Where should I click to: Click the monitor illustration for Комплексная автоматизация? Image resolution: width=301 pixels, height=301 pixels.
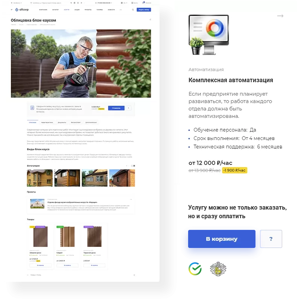tap(209, 35)
